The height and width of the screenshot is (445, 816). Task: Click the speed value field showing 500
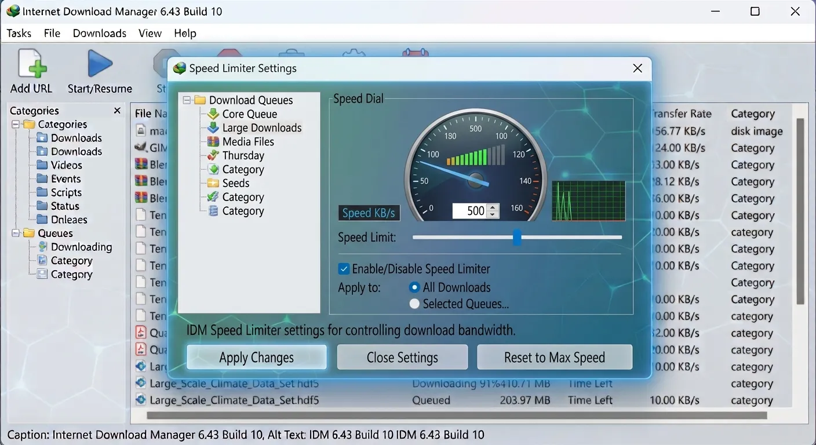click(469, 211)
